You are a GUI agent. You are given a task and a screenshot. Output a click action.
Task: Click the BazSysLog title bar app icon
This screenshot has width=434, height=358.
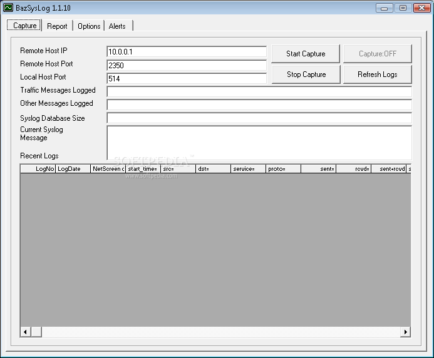pos(8,8)
